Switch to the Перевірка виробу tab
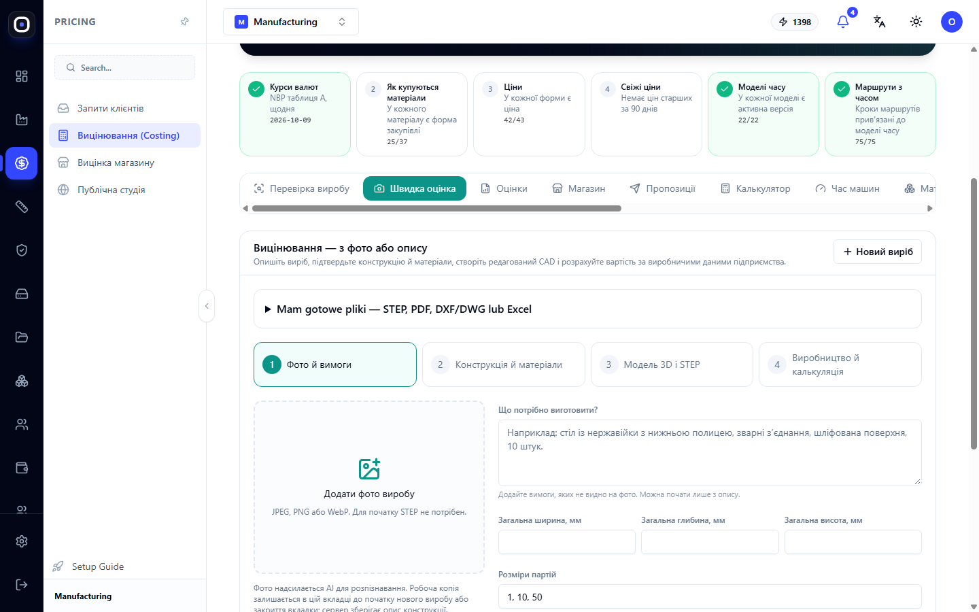The width and height of the screenshot is (979, 612). 301,188
